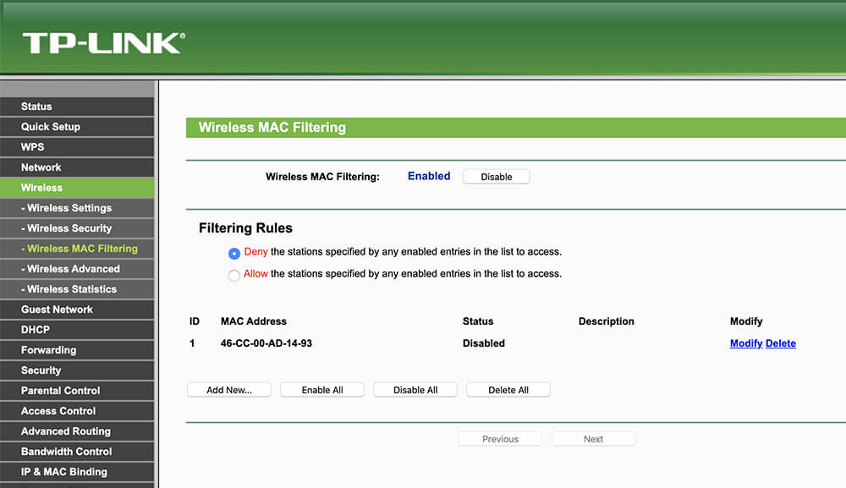Disable Wireless MAC Filtering
This screenshot has height=488, width=846.
click(496, 176)
